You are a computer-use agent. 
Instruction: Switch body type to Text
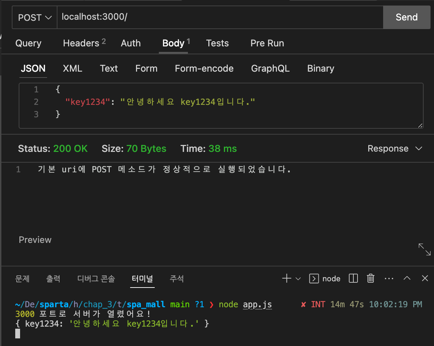click(x=109, y=69)
